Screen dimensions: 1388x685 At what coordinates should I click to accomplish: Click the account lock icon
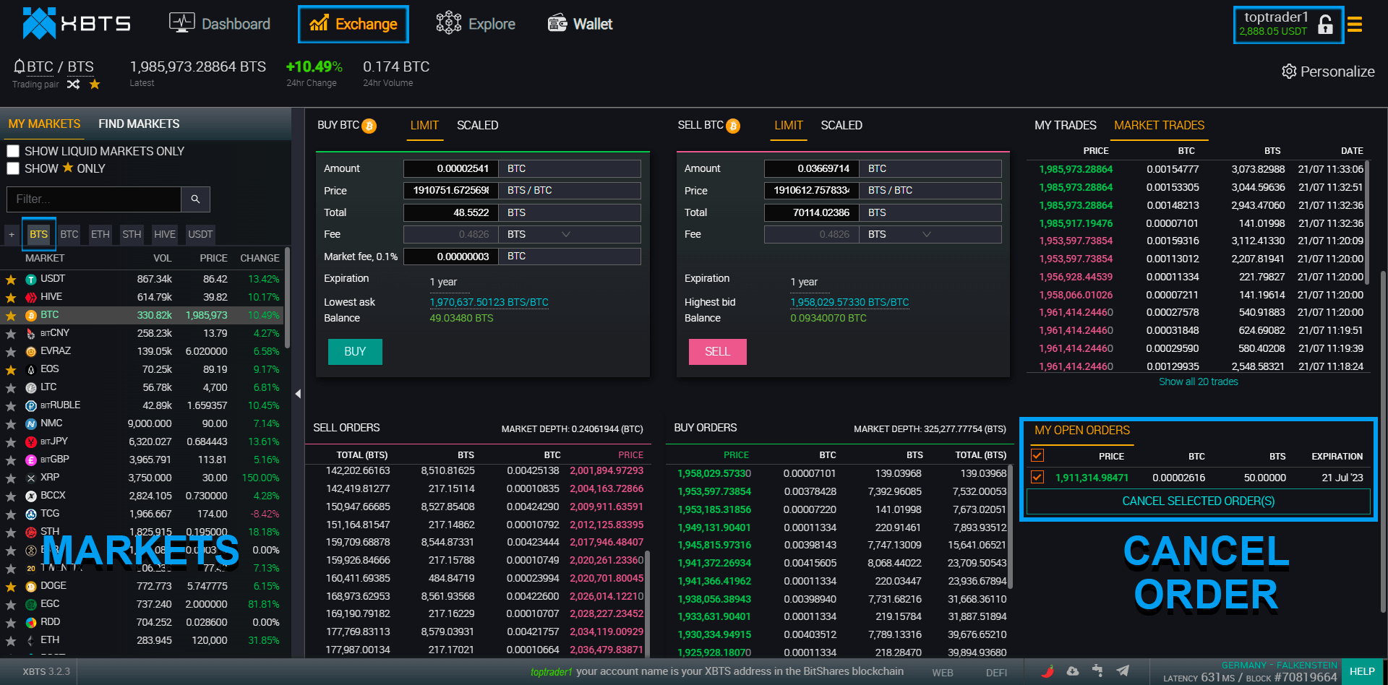pos(1325,25)
